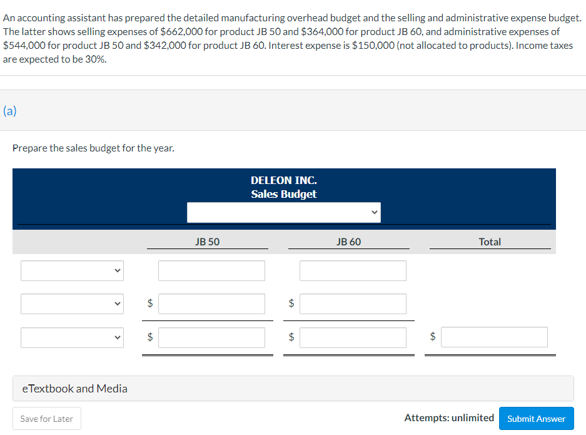This screenshot has width=586, height=435.
Task: Open the eTextbook and Media section
Action: (x=74, y=388)
